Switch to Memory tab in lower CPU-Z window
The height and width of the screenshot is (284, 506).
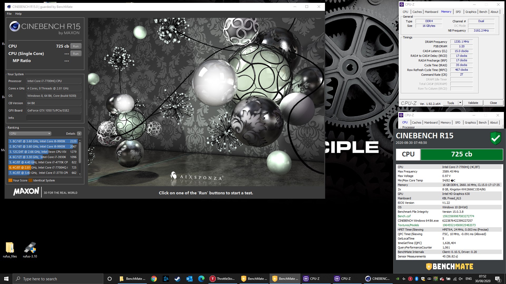445,123
